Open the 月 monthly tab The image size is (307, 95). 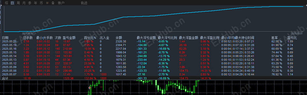pyautogui.click(x=24, y=3)
